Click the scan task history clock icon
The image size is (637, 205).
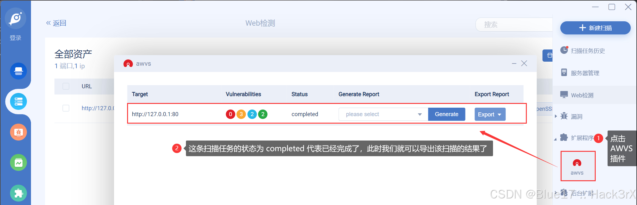pos(564,50)
